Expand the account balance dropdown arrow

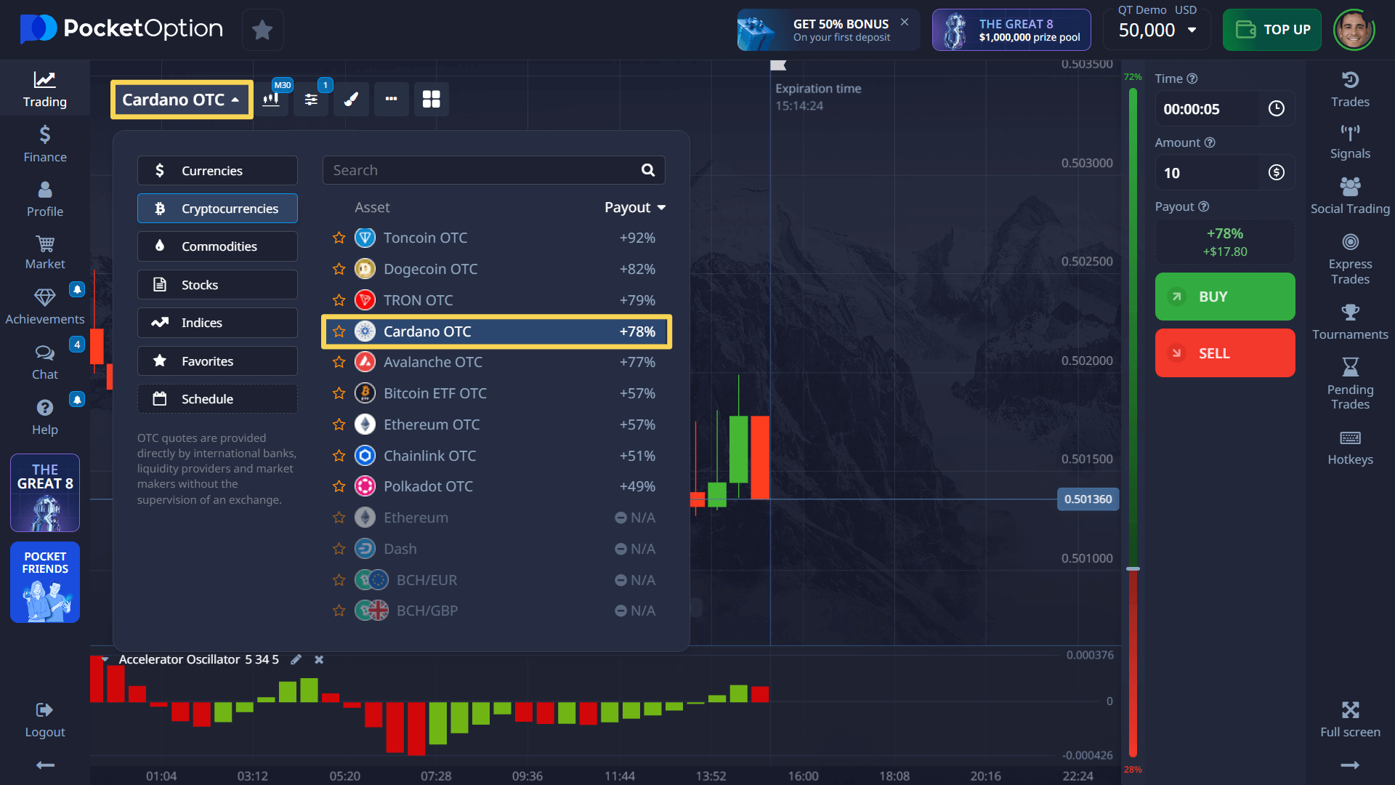pyautogui.click(x=1192, y=30)
